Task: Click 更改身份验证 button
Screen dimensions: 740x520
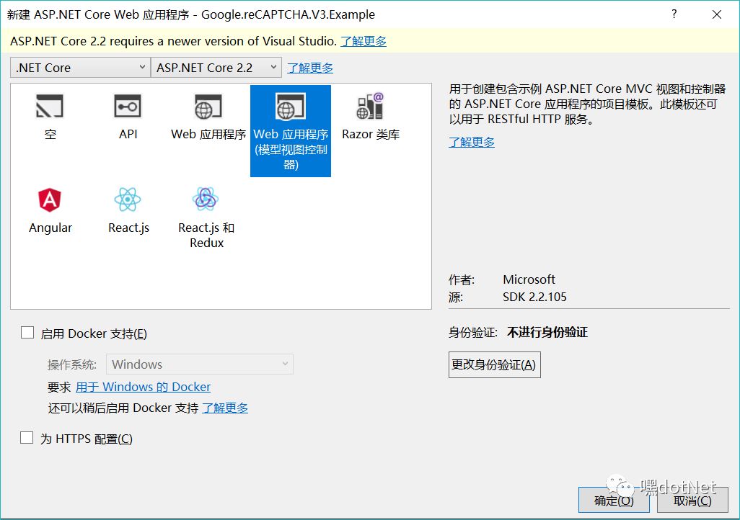Action: point(494,364)
